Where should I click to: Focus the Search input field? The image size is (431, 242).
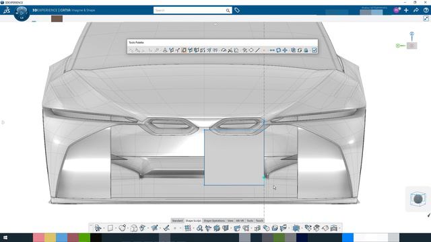point(190,11)
